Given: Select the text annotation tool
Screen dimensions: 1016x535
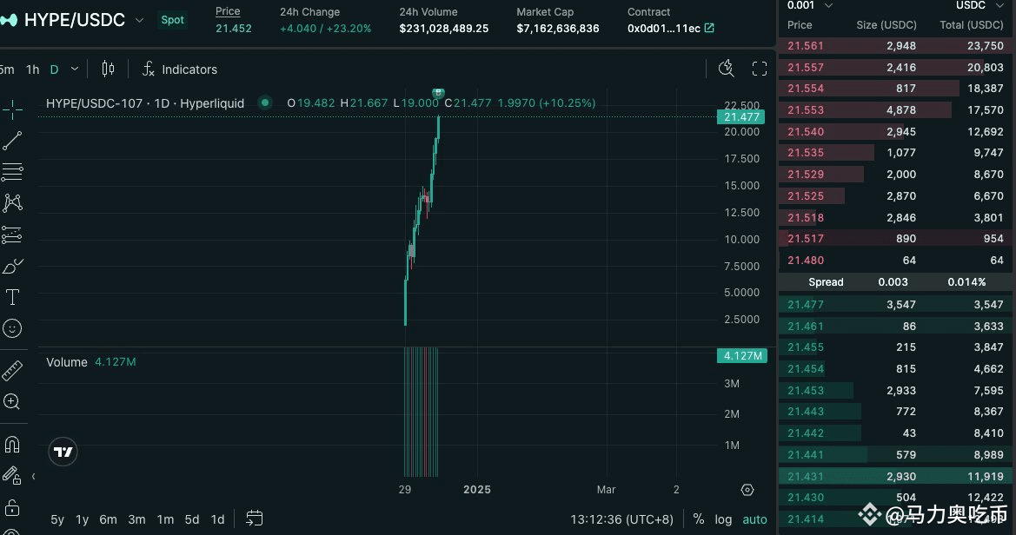Looking at the screenshot, I should [12, 297].
